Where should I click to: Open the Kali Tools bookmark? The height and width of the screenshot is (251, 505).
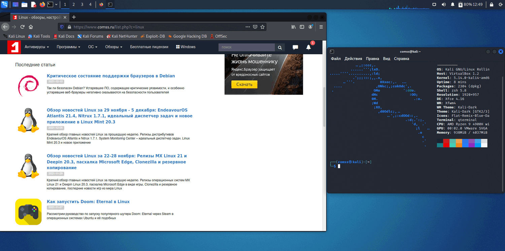[39, 36]
